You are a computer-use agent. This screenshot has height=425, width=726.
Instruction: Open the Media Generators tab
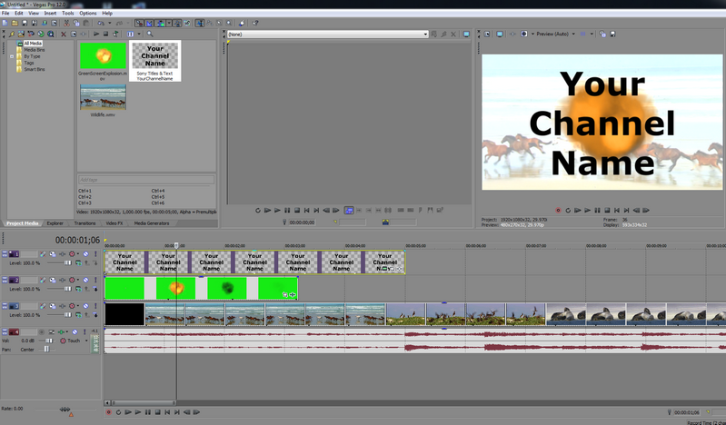click(x=152, y=223)
